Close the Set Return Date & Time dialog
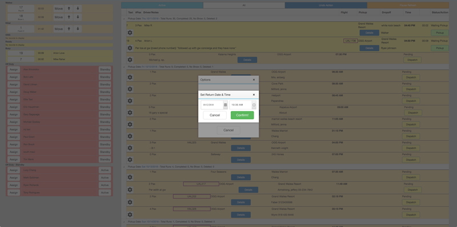Image resolution: width=457 pixels, height=227 pixels. pos(254,95)
